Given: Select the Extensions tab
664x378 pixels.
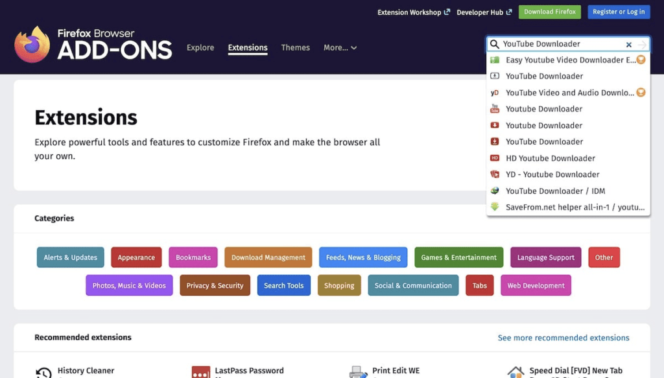Looking at the screenshot, I should [248, 47].
